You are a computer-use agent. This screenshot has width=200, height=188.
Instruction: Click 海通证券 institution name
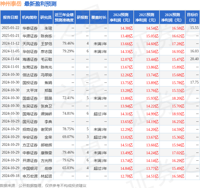(30, 59)
